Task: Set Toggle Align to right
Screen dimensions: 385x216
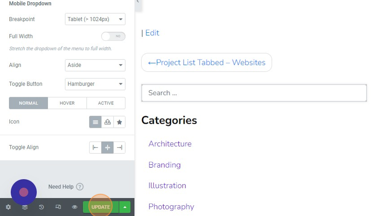Action: (x=120, y=147)
